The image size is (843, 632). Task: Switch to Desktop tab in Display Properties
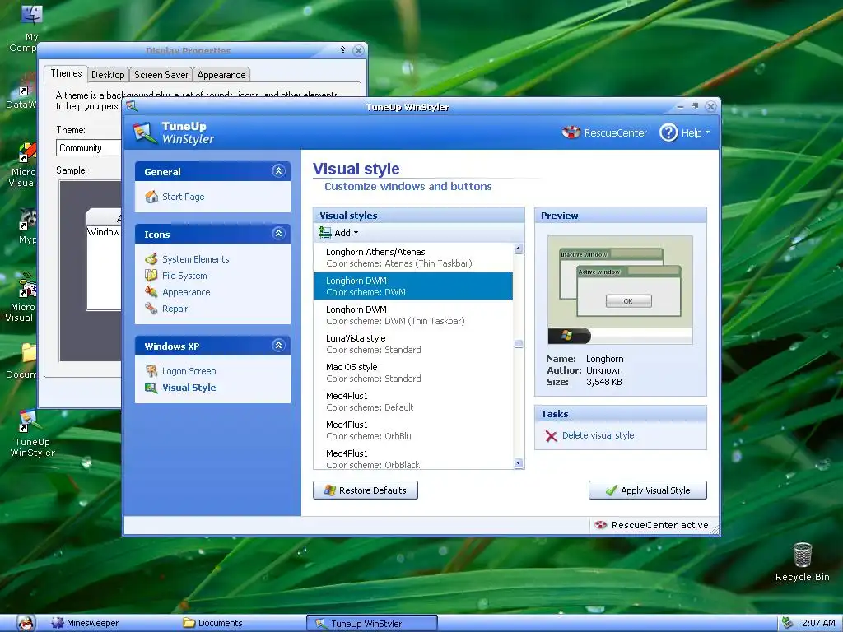(x=108, y=75)
